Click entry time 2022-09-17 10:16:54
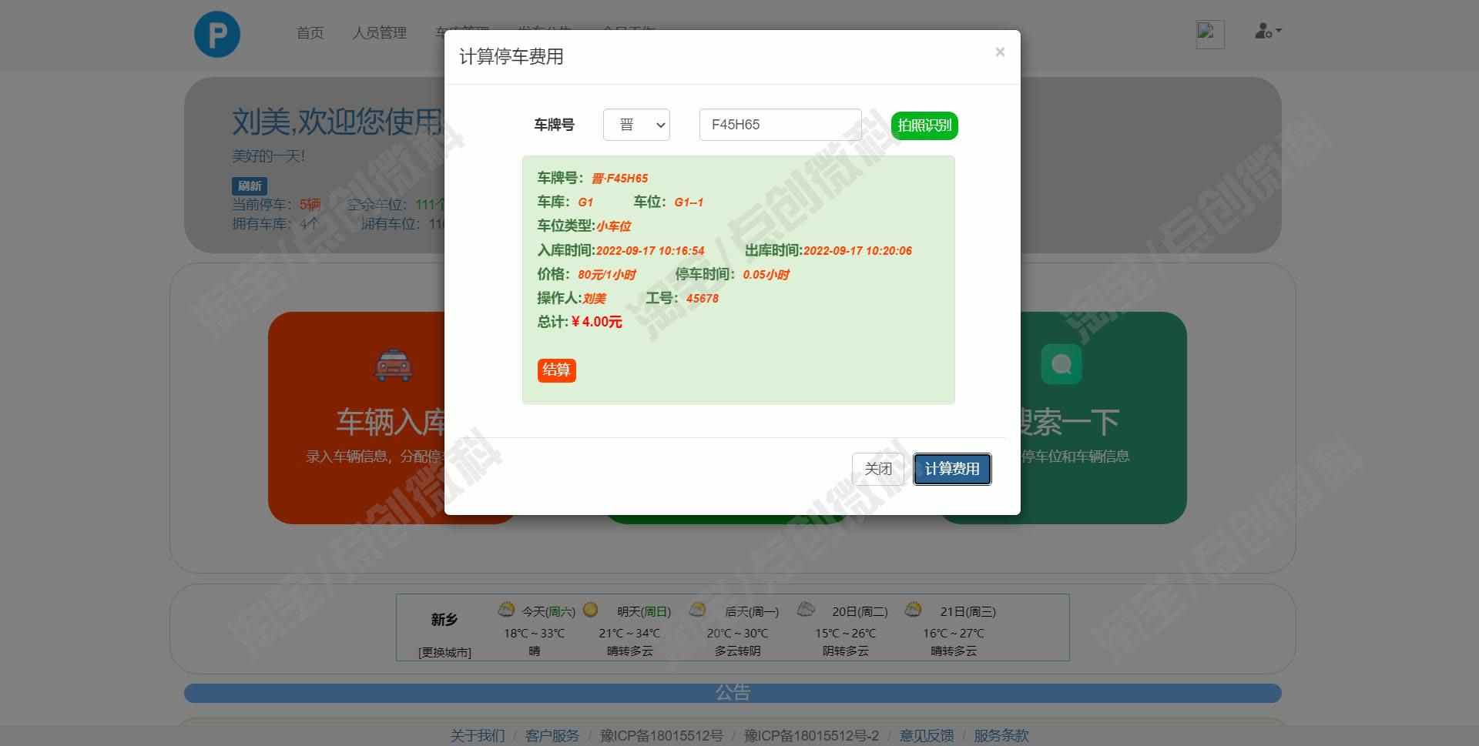Screen dimensions: 1479x746 coord(650,251)
